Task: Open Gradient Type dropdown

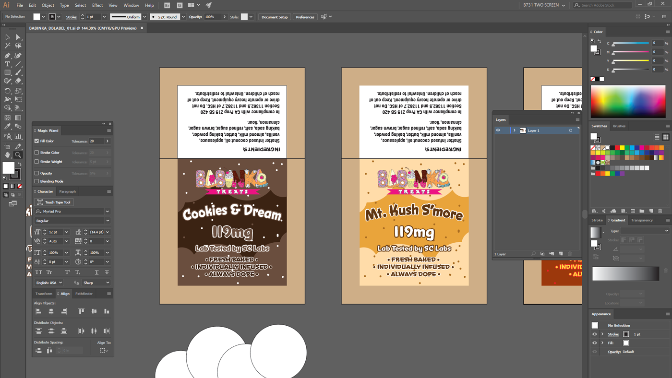Action: [645, 231]
